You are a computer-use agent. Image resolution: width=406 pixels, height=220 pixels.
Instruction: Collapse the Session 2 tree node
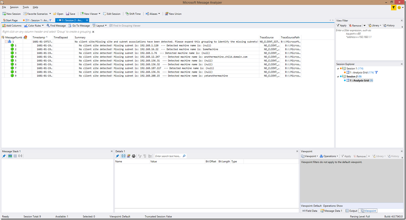point(338,77)
